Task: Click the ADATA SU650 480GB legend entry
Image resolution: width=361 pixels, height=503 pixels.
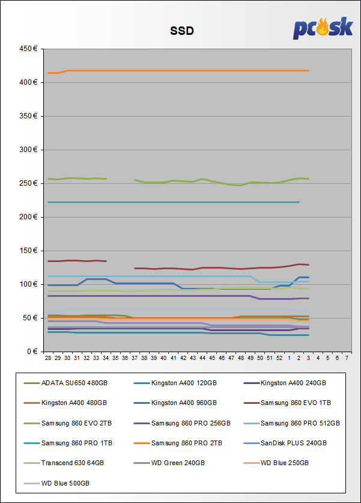Action: 65,383
